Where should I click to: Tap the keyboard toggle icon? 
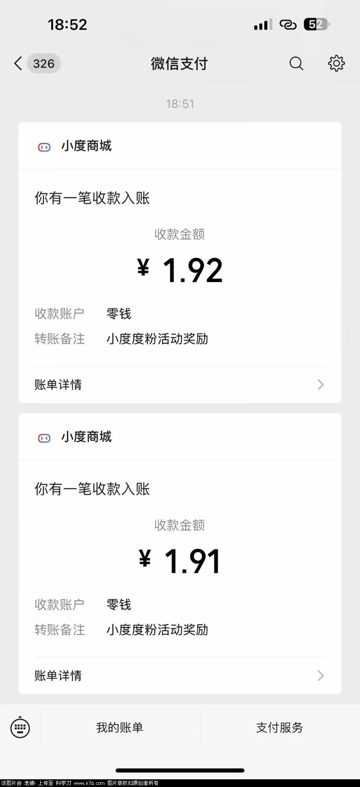tap(20, 727)
